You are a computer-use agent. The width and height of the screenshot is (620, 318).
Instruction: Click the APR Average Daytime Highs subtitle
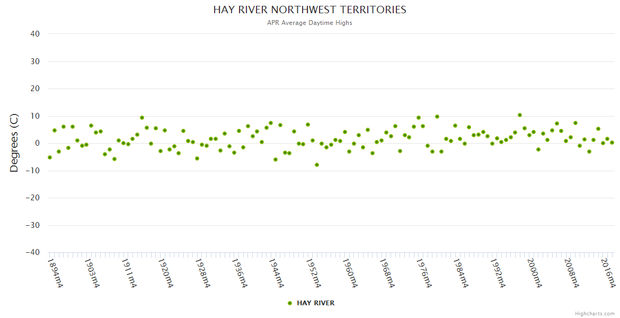[310, 23]
